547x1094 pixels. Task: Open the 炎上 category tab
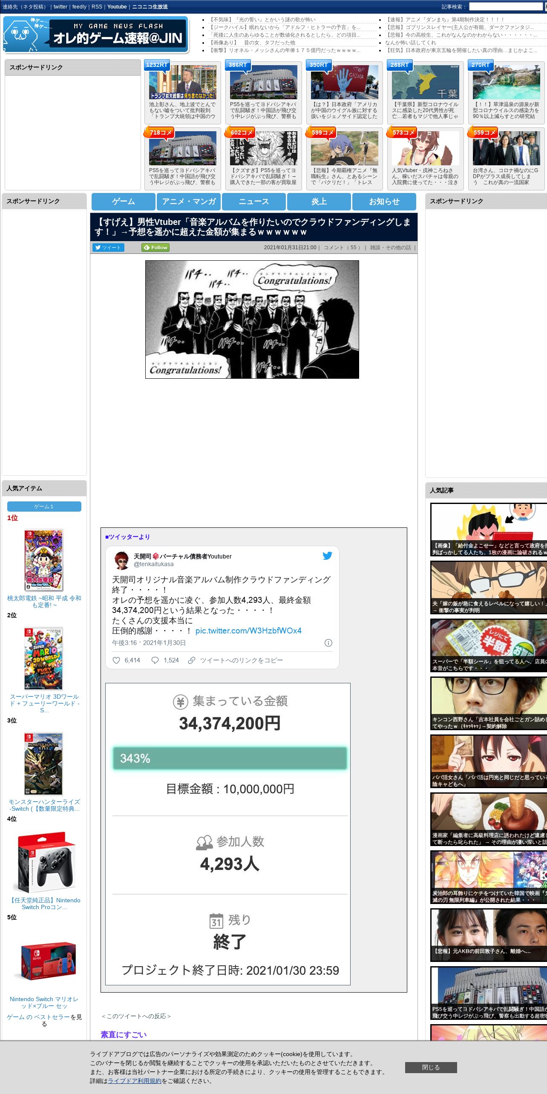tap(319, 202)
